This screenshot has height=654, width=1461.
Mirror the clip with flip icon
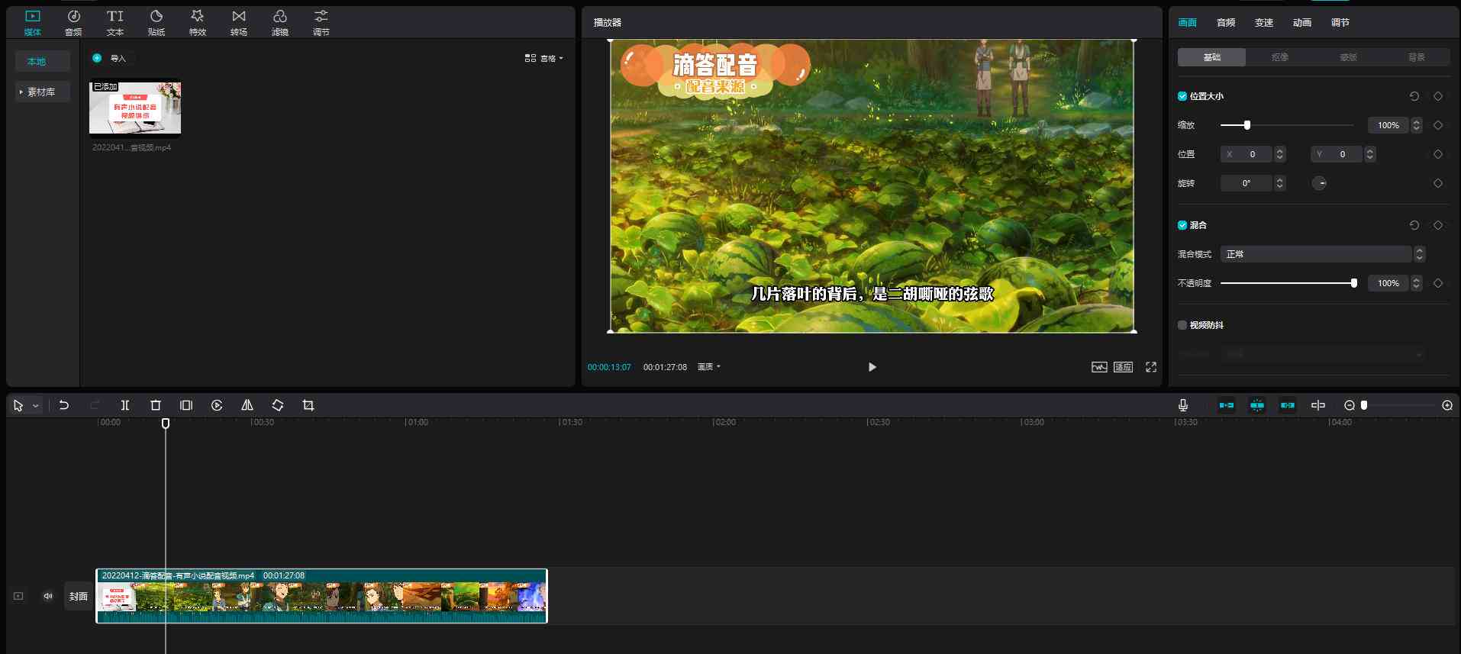[247, 405]
